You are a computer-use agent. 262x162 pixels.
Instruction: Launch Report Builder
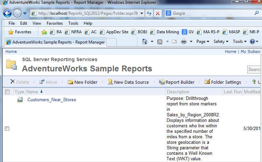click(177, 82)
